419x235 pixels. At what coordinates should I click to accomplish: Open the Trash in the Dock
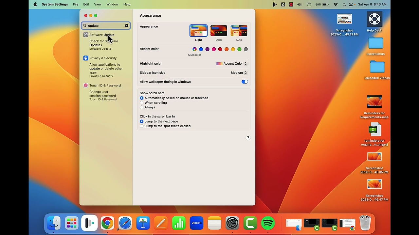365,223
